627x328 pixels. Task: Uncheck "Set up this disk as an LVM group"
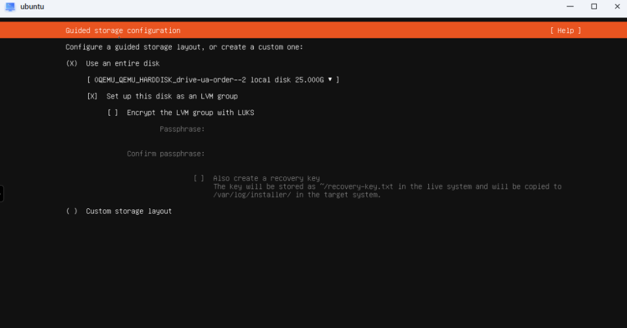pos(92,96)
